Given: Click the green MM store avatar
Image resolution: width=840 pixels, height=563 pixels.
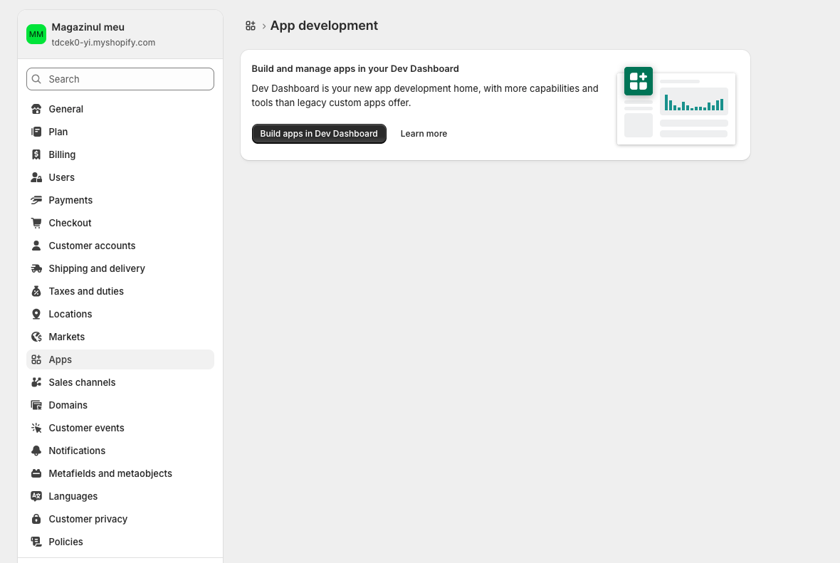Looking at the screenshot, I should 36,34.
